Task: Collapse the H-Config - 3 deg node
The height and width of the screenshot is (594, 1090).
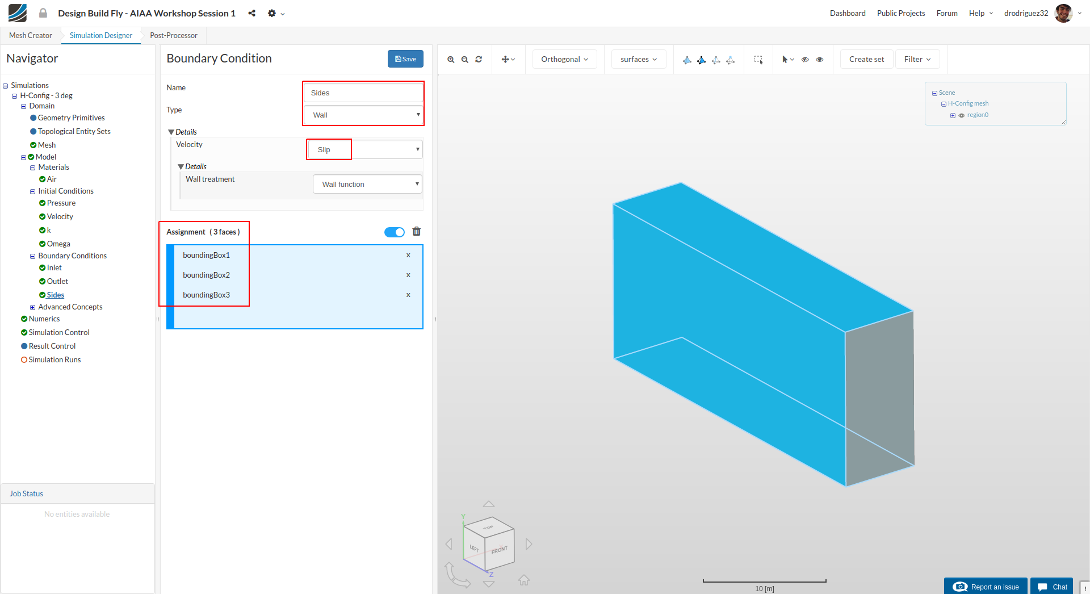Action: [x=15, y=96]
